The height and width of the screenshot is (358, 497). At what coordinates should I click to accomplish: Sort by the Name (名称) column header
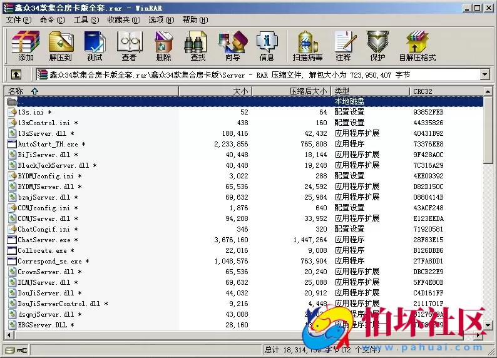[91, 91]
